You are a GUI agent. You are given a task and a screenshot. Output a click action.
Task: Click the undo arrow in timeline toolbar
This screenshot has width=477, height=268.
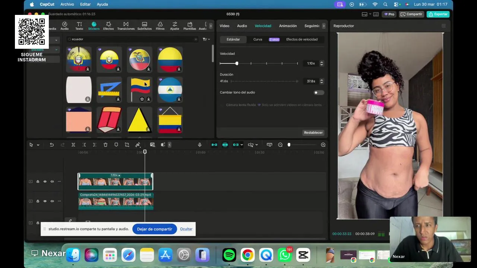[x=52, y=145]
